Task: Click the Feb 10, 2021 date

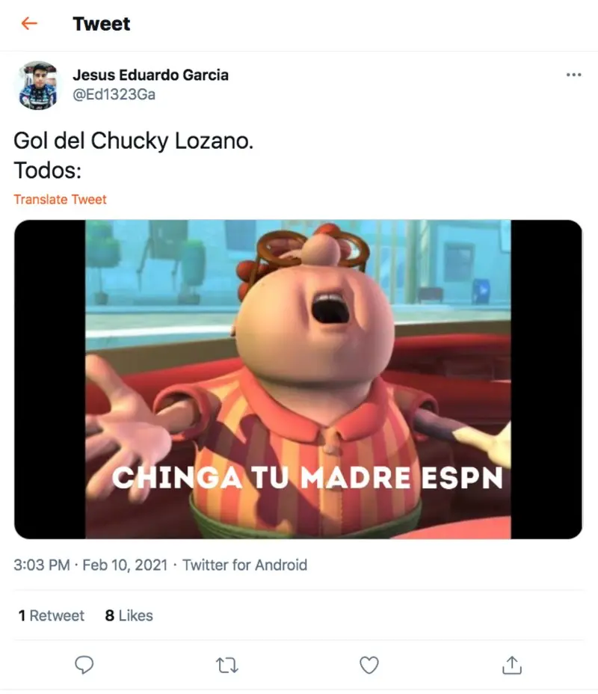Action: click(125, 565)
